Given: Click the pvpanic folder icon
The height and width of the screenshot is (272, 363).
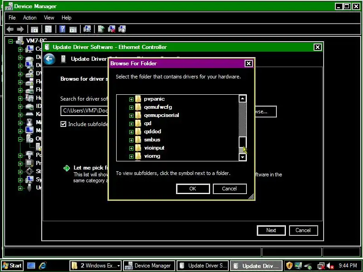Looking at the screenshot, I should pyautogui.click(x=138, y=99).
